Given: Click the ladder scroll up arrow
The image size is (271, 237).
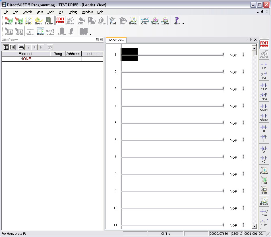Looking at the screenshot, I should [254, 48].
